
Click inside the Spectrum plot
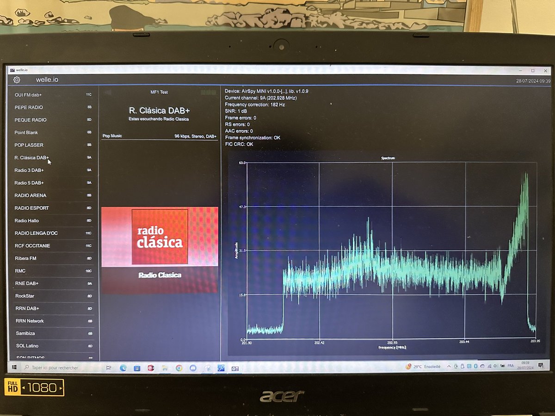pyautogui.click(x=392, y=251)
